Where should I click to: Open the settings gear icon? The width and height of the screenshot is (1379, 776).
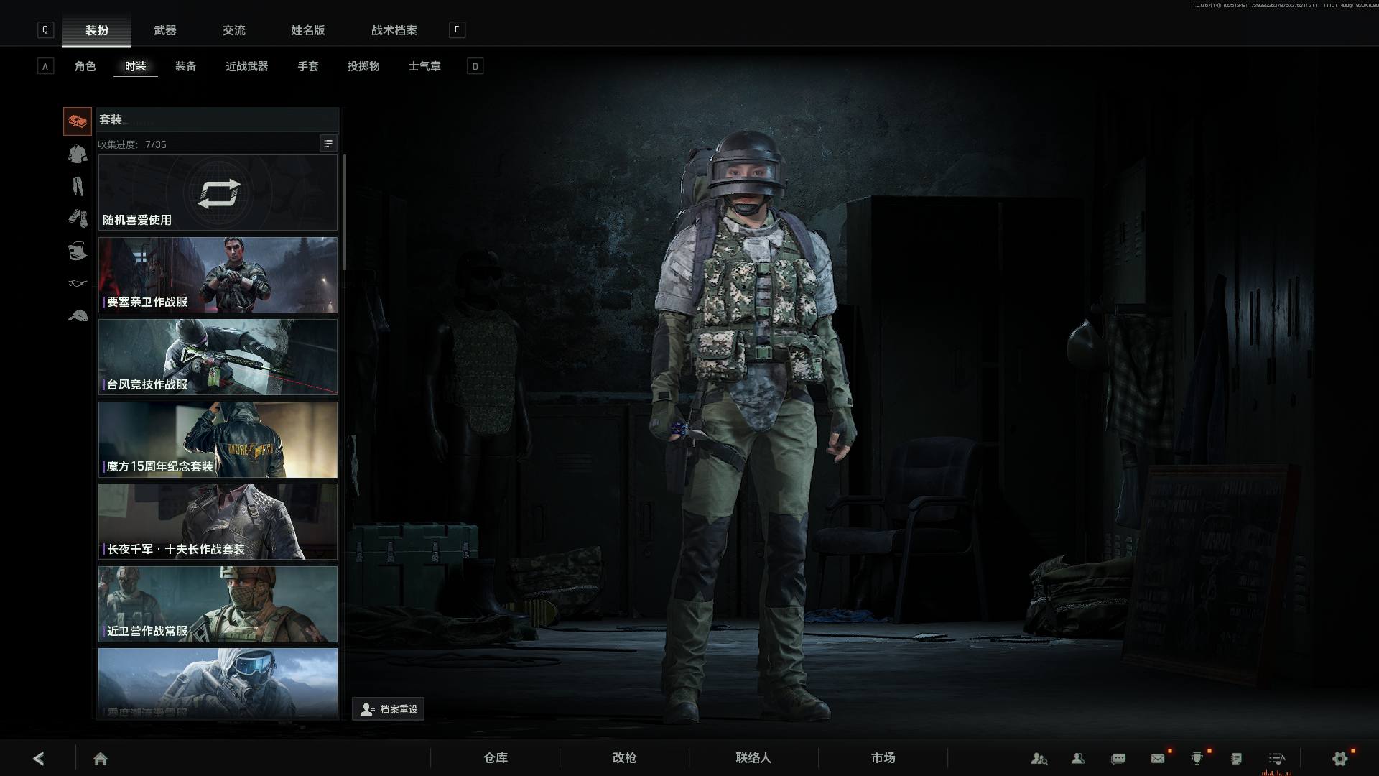coord(1339,758)
